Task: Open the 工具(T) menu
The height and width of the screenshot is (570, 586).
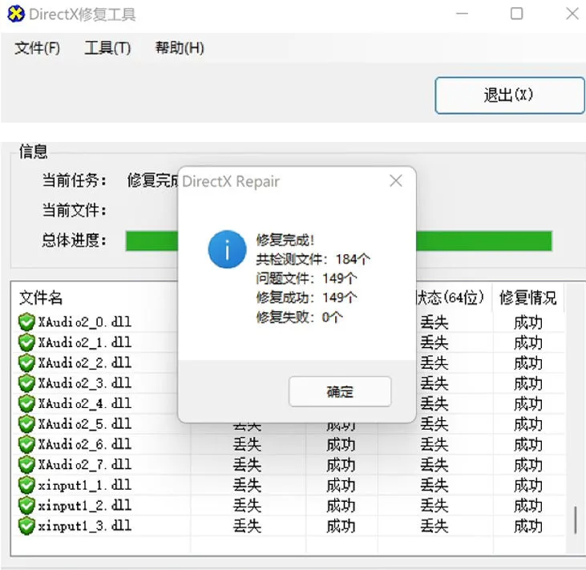Action: pos(107,48)
